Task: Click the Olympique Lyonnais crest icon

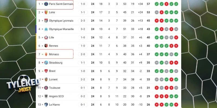Action: coord(46,21)
